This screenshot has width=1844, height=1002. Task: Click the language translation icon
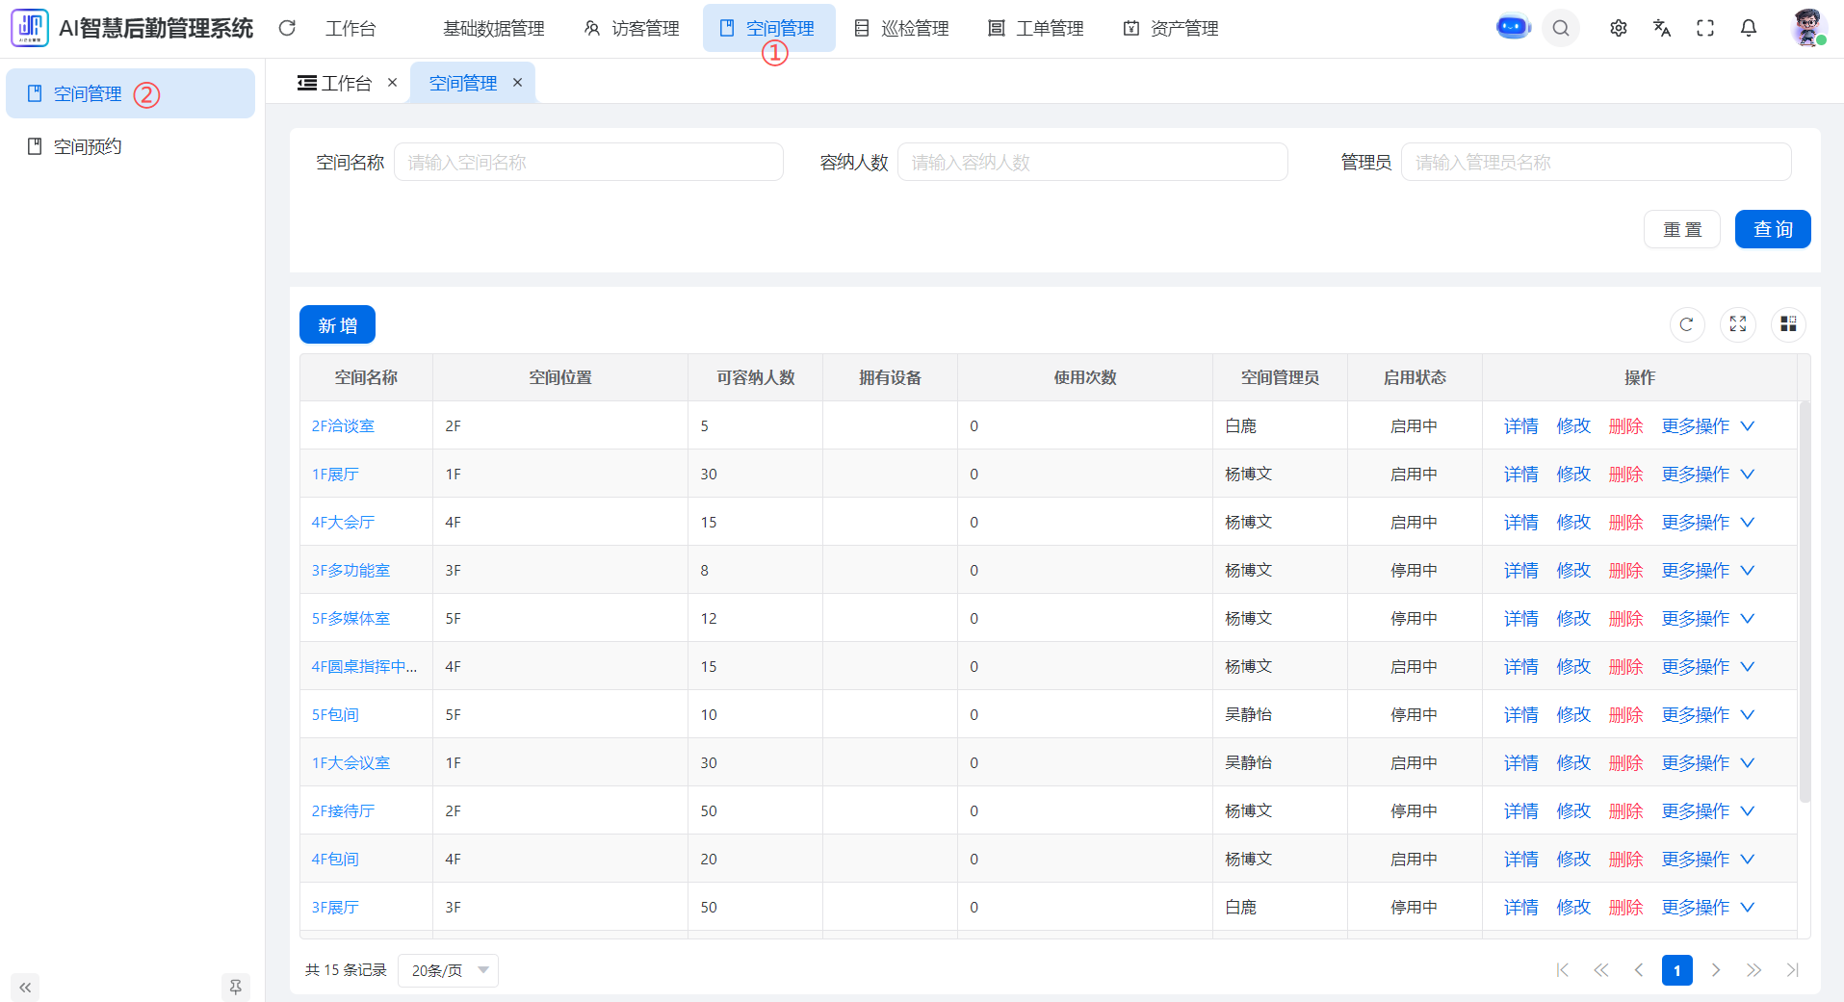[1661, 29]
